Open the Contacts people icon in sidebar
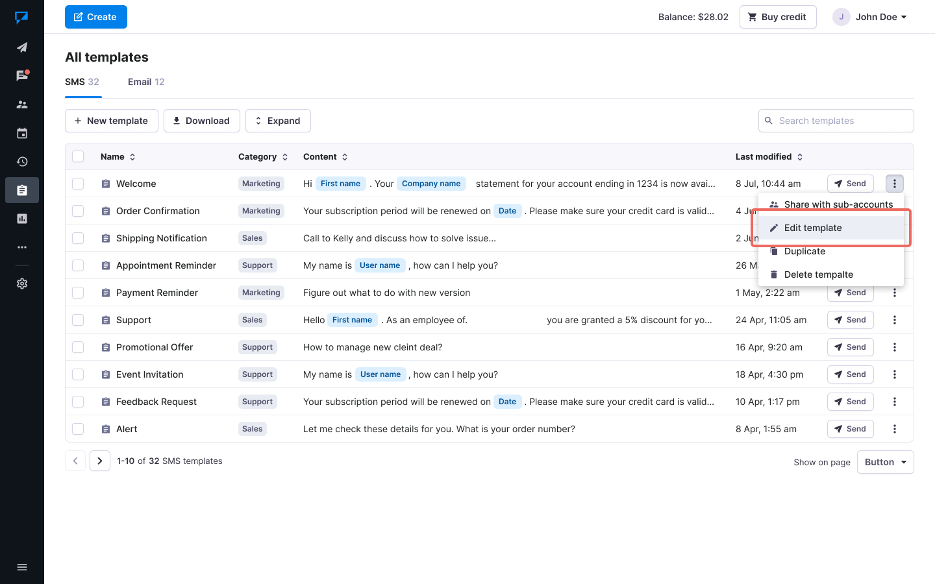 click(22, 104)
